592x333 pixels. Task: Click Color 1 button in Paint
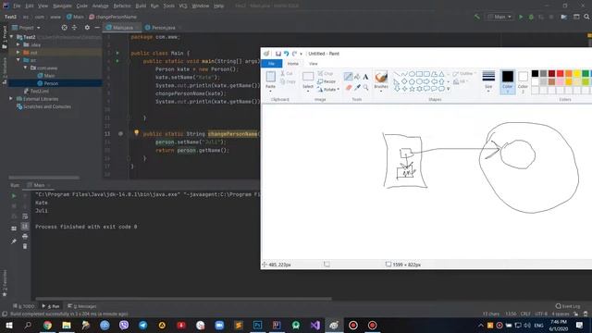coord(508,81)
